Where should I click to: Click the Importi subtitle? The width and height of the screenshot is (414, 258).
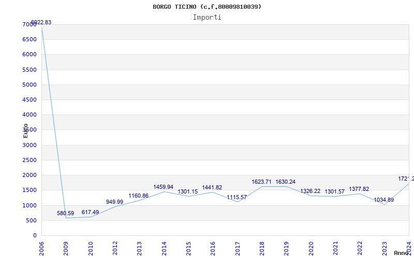(207, 18)
